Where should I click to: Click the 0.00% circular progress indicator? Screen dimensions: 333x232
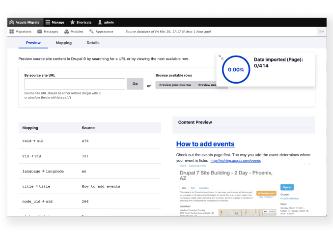236,70
